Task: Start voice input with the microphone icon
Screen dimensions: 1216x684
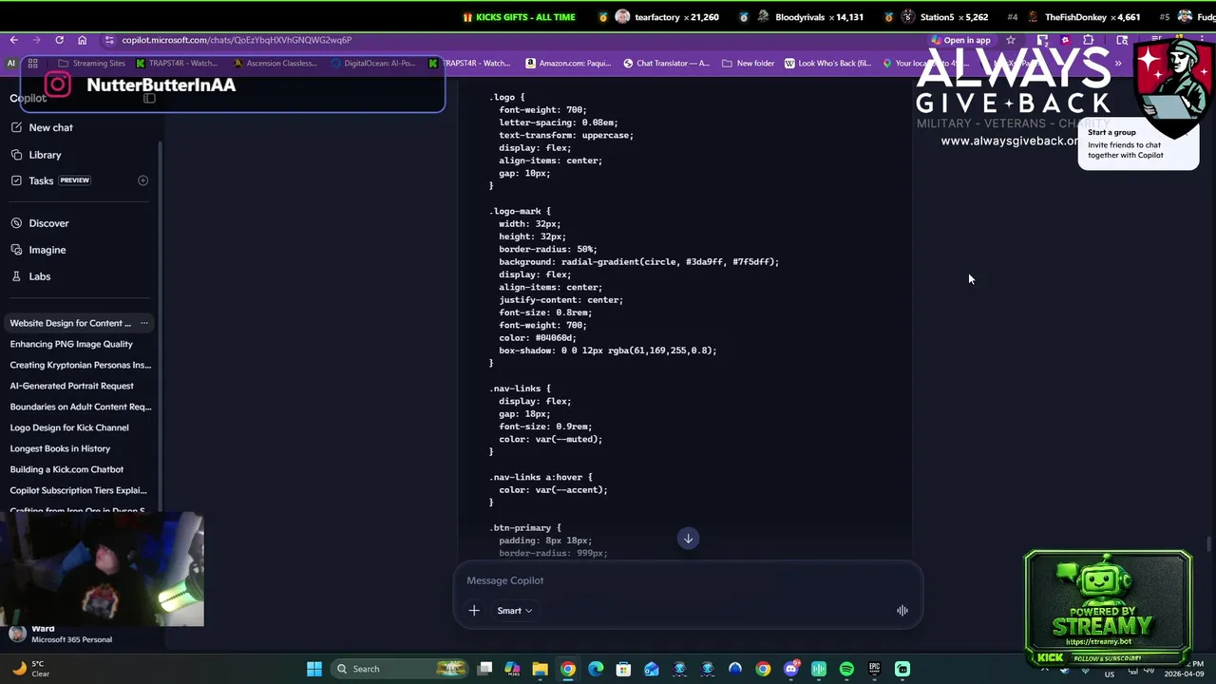Action: (x=902, y=611)
